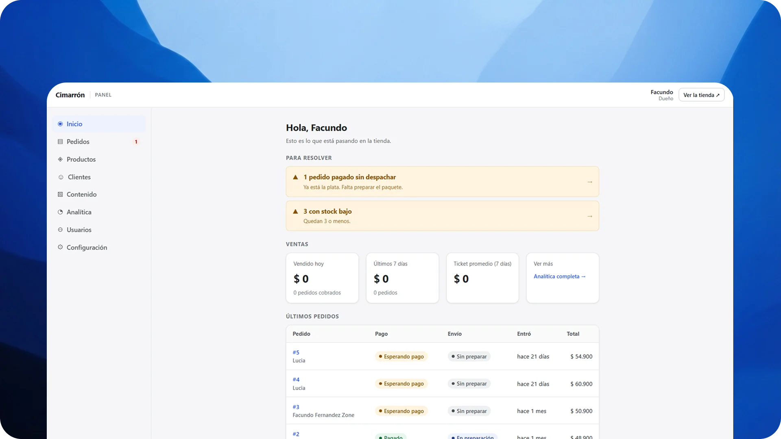The height and width of the screenshot is (439, 781).
Task: Open order #2 link
Action: [296, 434]
